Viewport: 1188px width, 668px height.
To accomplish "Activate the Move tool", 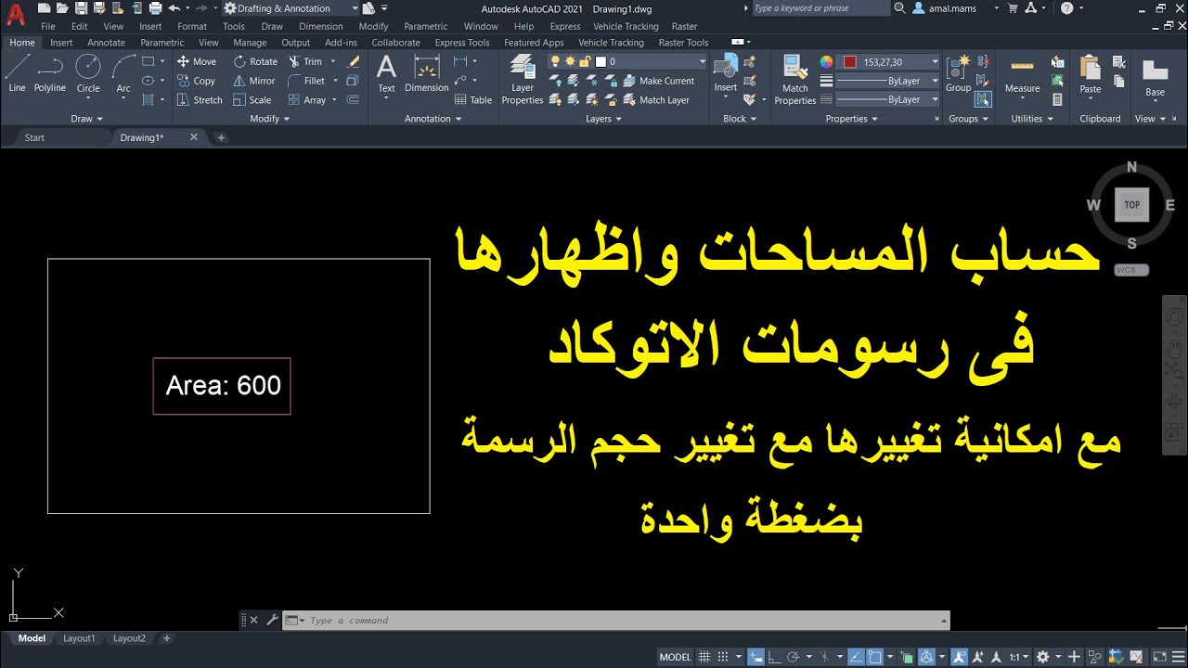I will (197, 61).
